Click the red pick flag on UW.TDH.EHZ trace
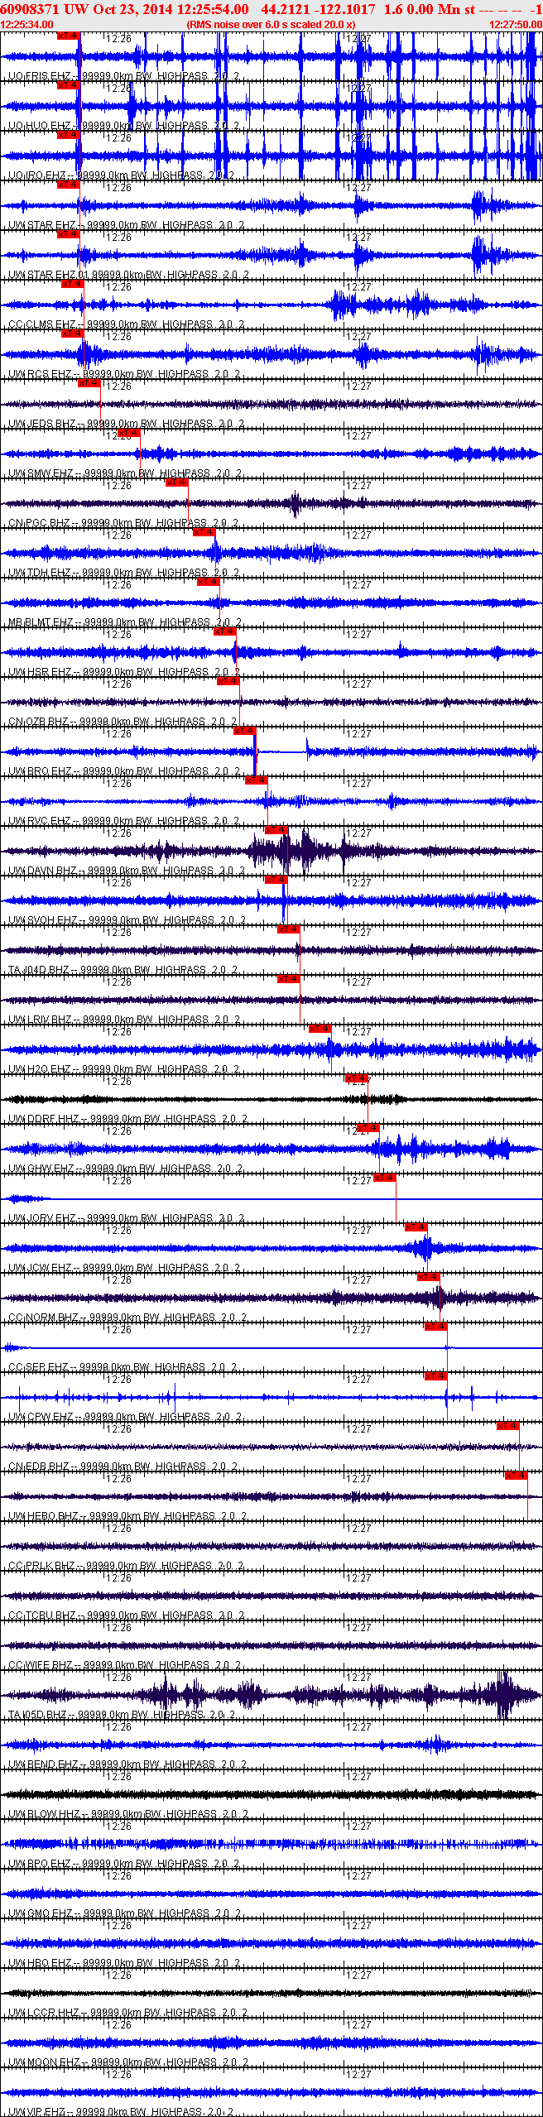Viewport: 543px width, 2117px height. tap(204, 532)
